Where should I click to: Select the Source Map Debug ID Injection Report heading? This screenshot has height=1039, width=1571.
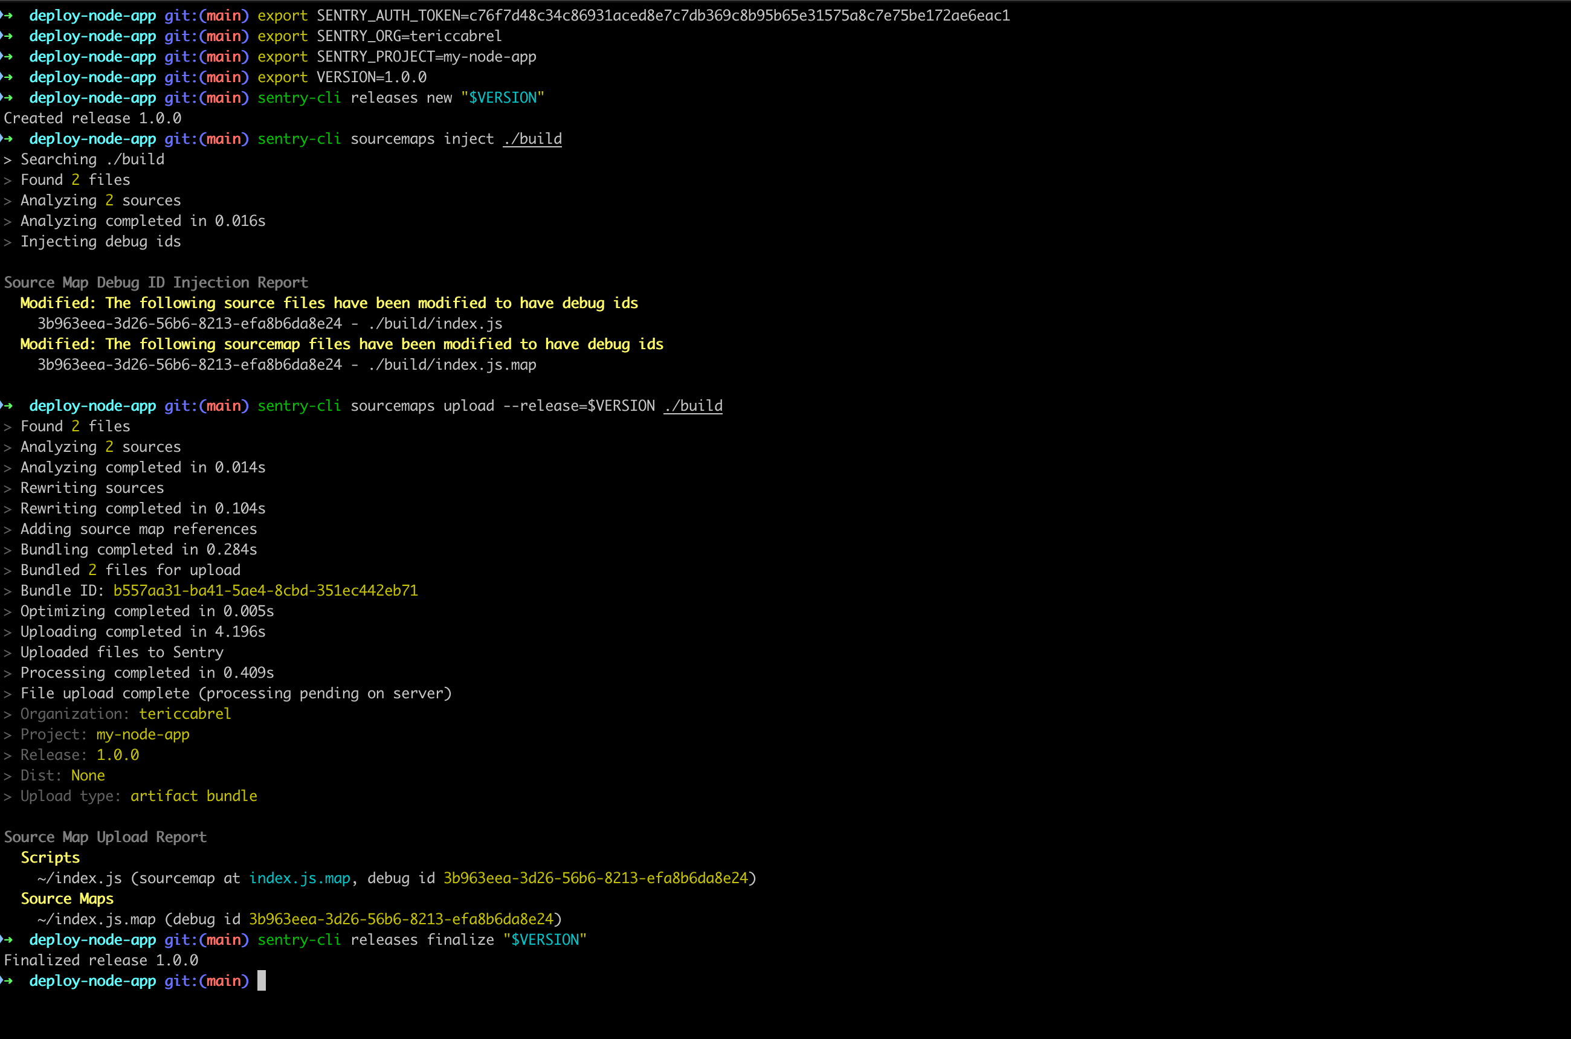pos(156,281)
